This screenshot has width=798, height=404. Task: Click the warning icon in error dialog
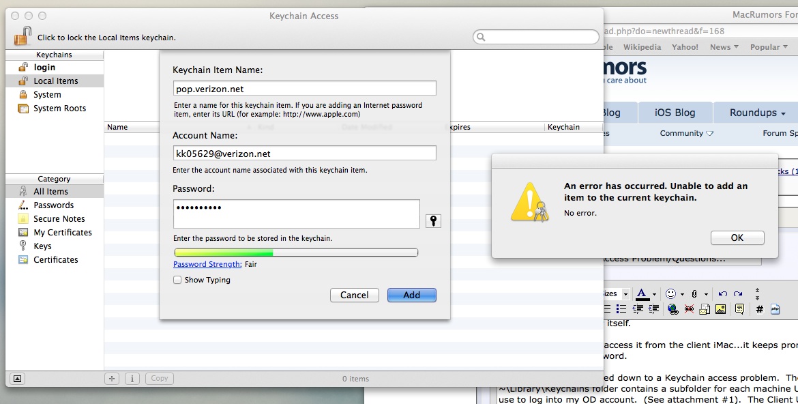click(530, 202)
